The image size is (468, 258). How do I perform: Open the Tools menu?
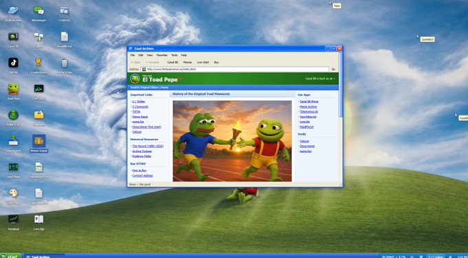click(x=174, y=55)
